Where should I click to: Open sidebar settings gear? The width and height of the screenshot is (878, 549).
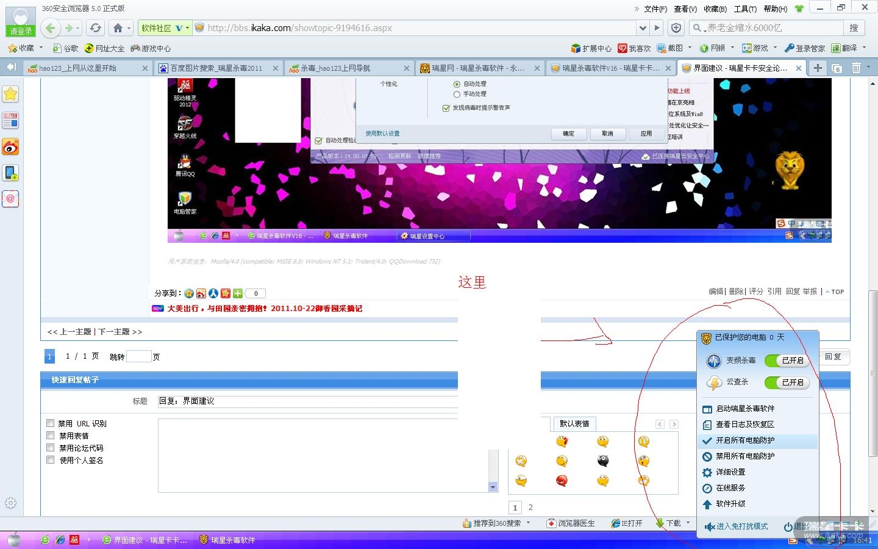tap(10, 503)
